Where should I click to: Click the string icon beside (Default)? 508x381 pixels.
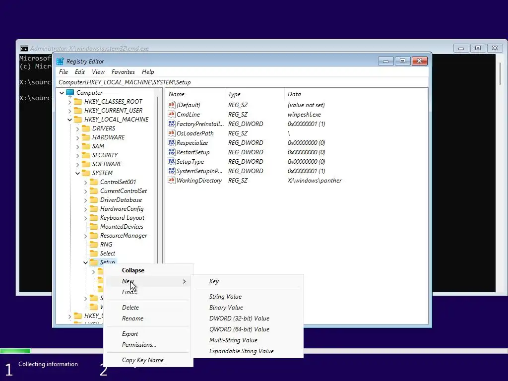point(171,105)
